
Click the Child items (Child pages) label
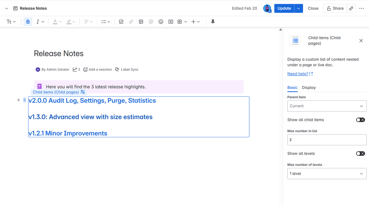(55, 92)
